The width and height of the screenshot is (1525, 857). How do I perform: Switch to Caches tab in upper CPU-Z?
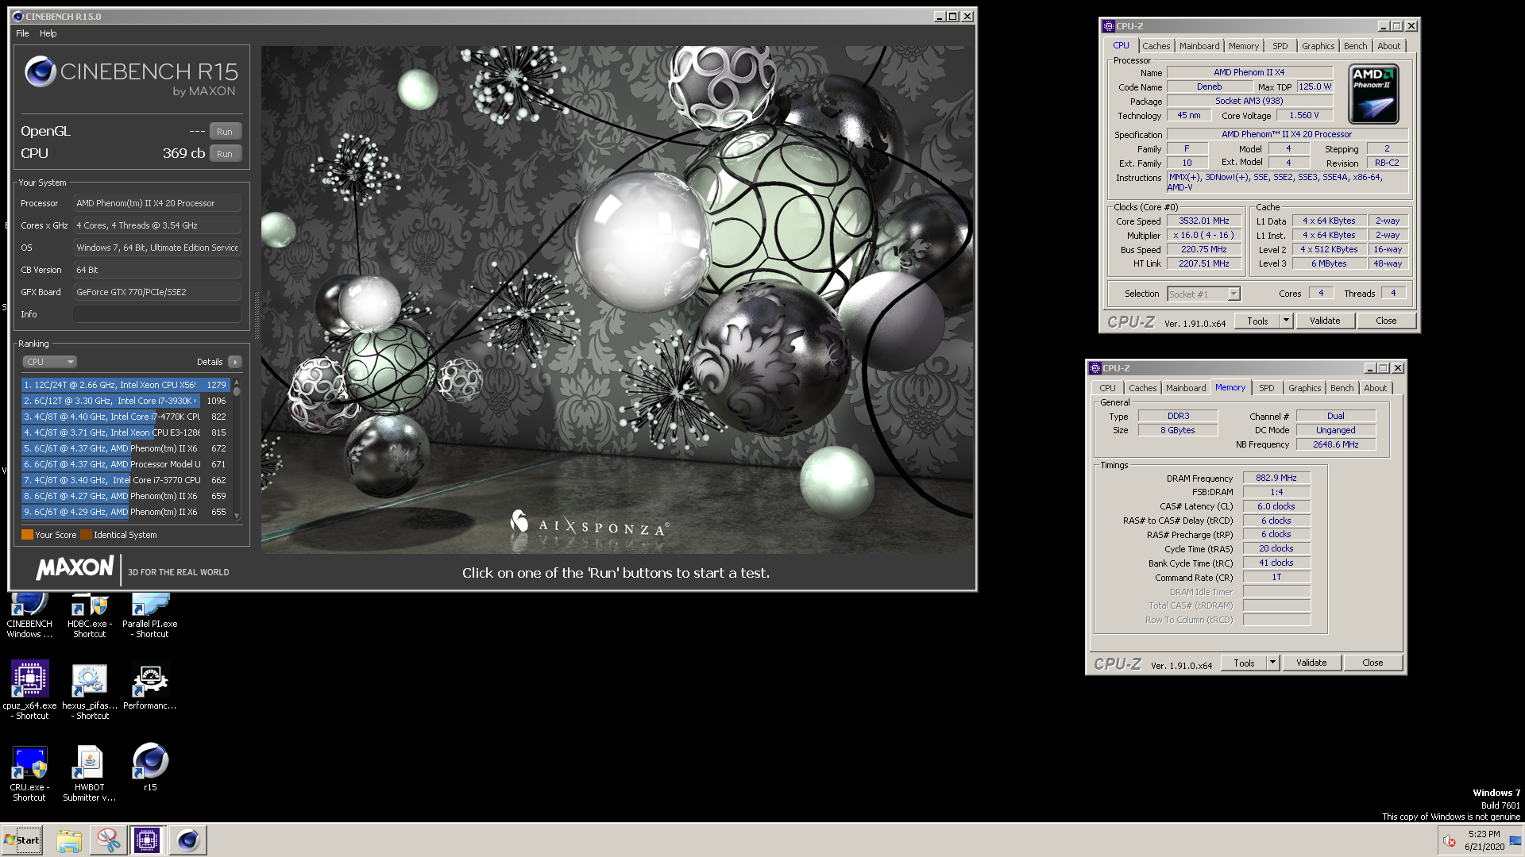pos(1156,46)
